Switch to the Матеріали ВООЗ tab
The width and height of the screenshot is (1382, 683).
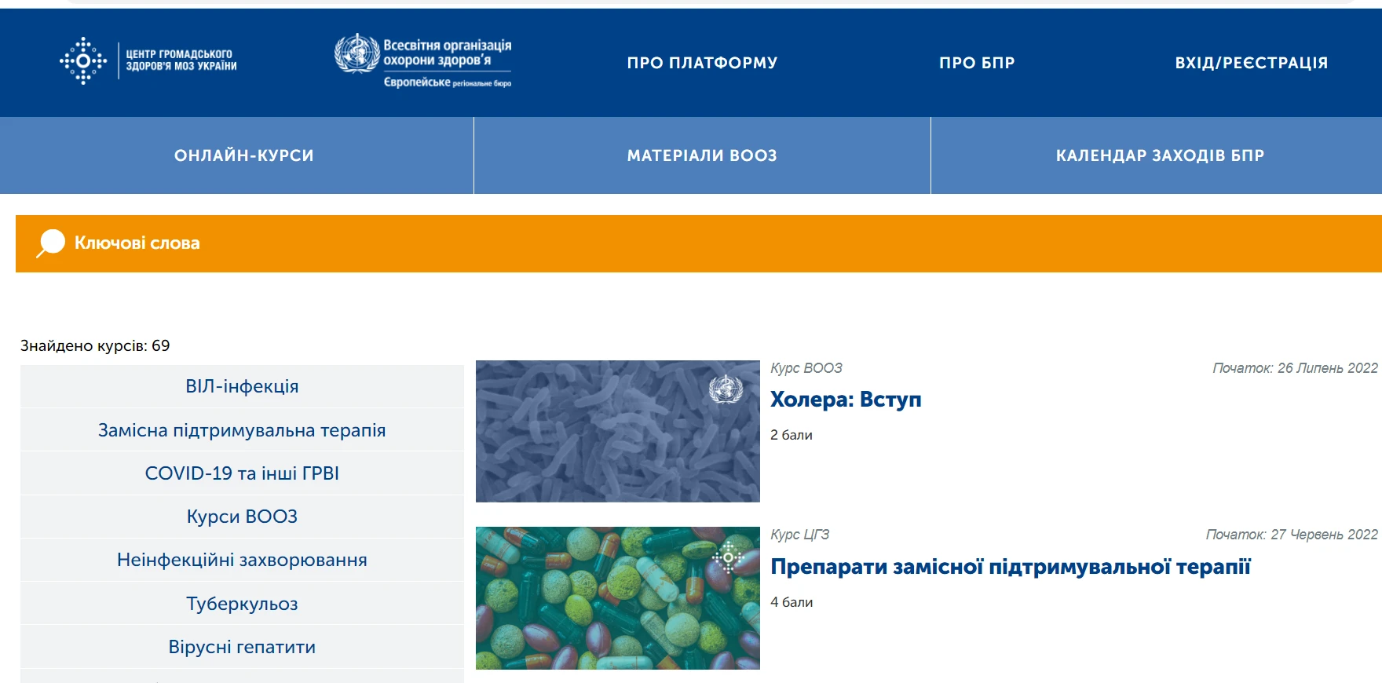pos(702,155)
